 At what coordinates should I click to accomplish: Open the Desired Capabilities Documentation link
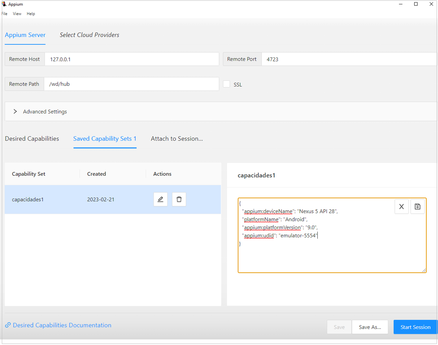click(x=62, y=325)
